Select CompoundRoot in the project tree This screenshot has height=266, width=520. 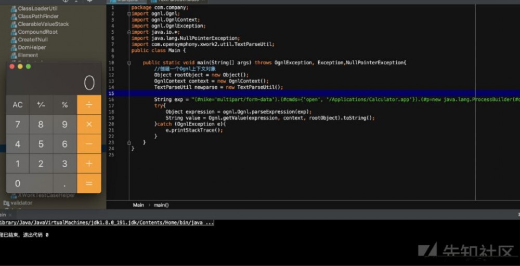38,32
